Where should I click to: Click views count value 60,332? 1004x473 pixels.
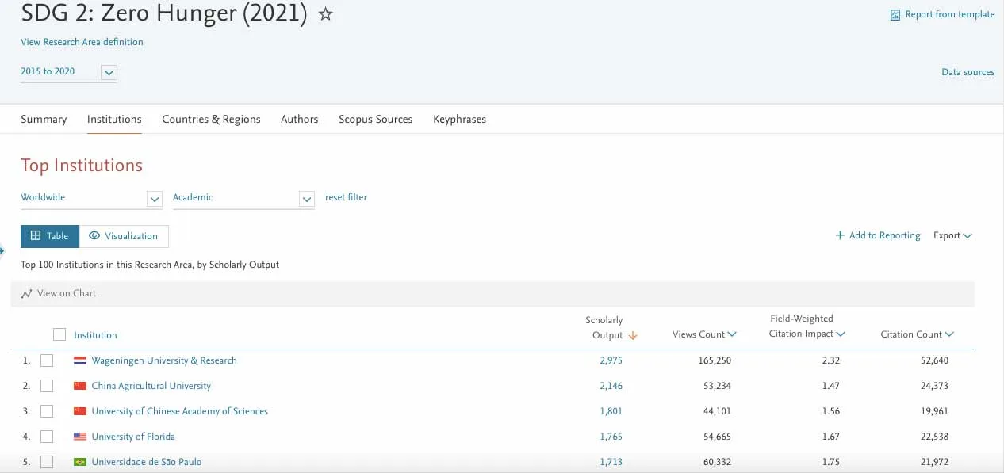click(x=717, y=462)
